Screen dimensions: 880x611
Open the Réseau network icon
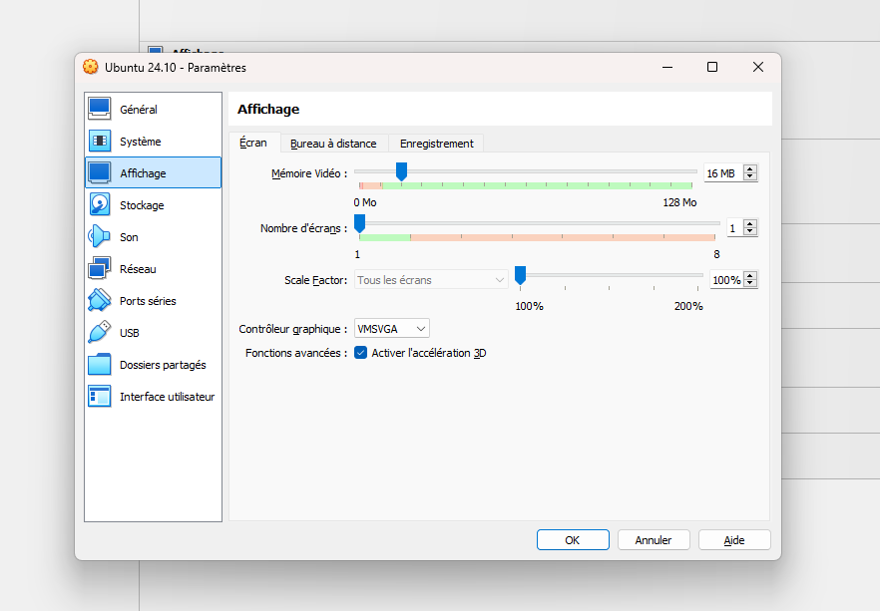[x=100, y=268]
